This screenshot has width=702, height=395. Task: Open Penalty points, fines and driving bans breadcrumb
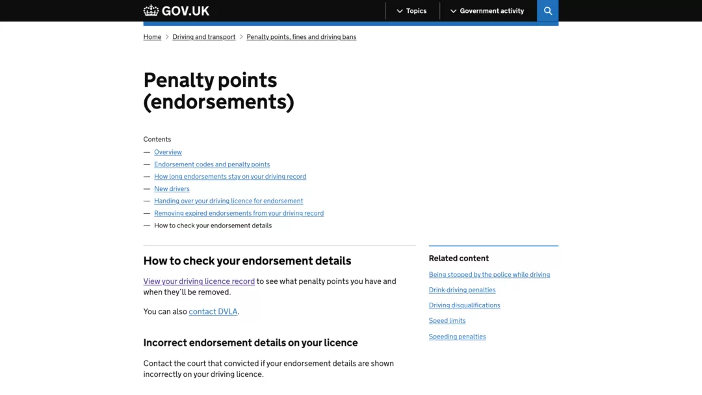pyautogui.click(x=302, y=36)
